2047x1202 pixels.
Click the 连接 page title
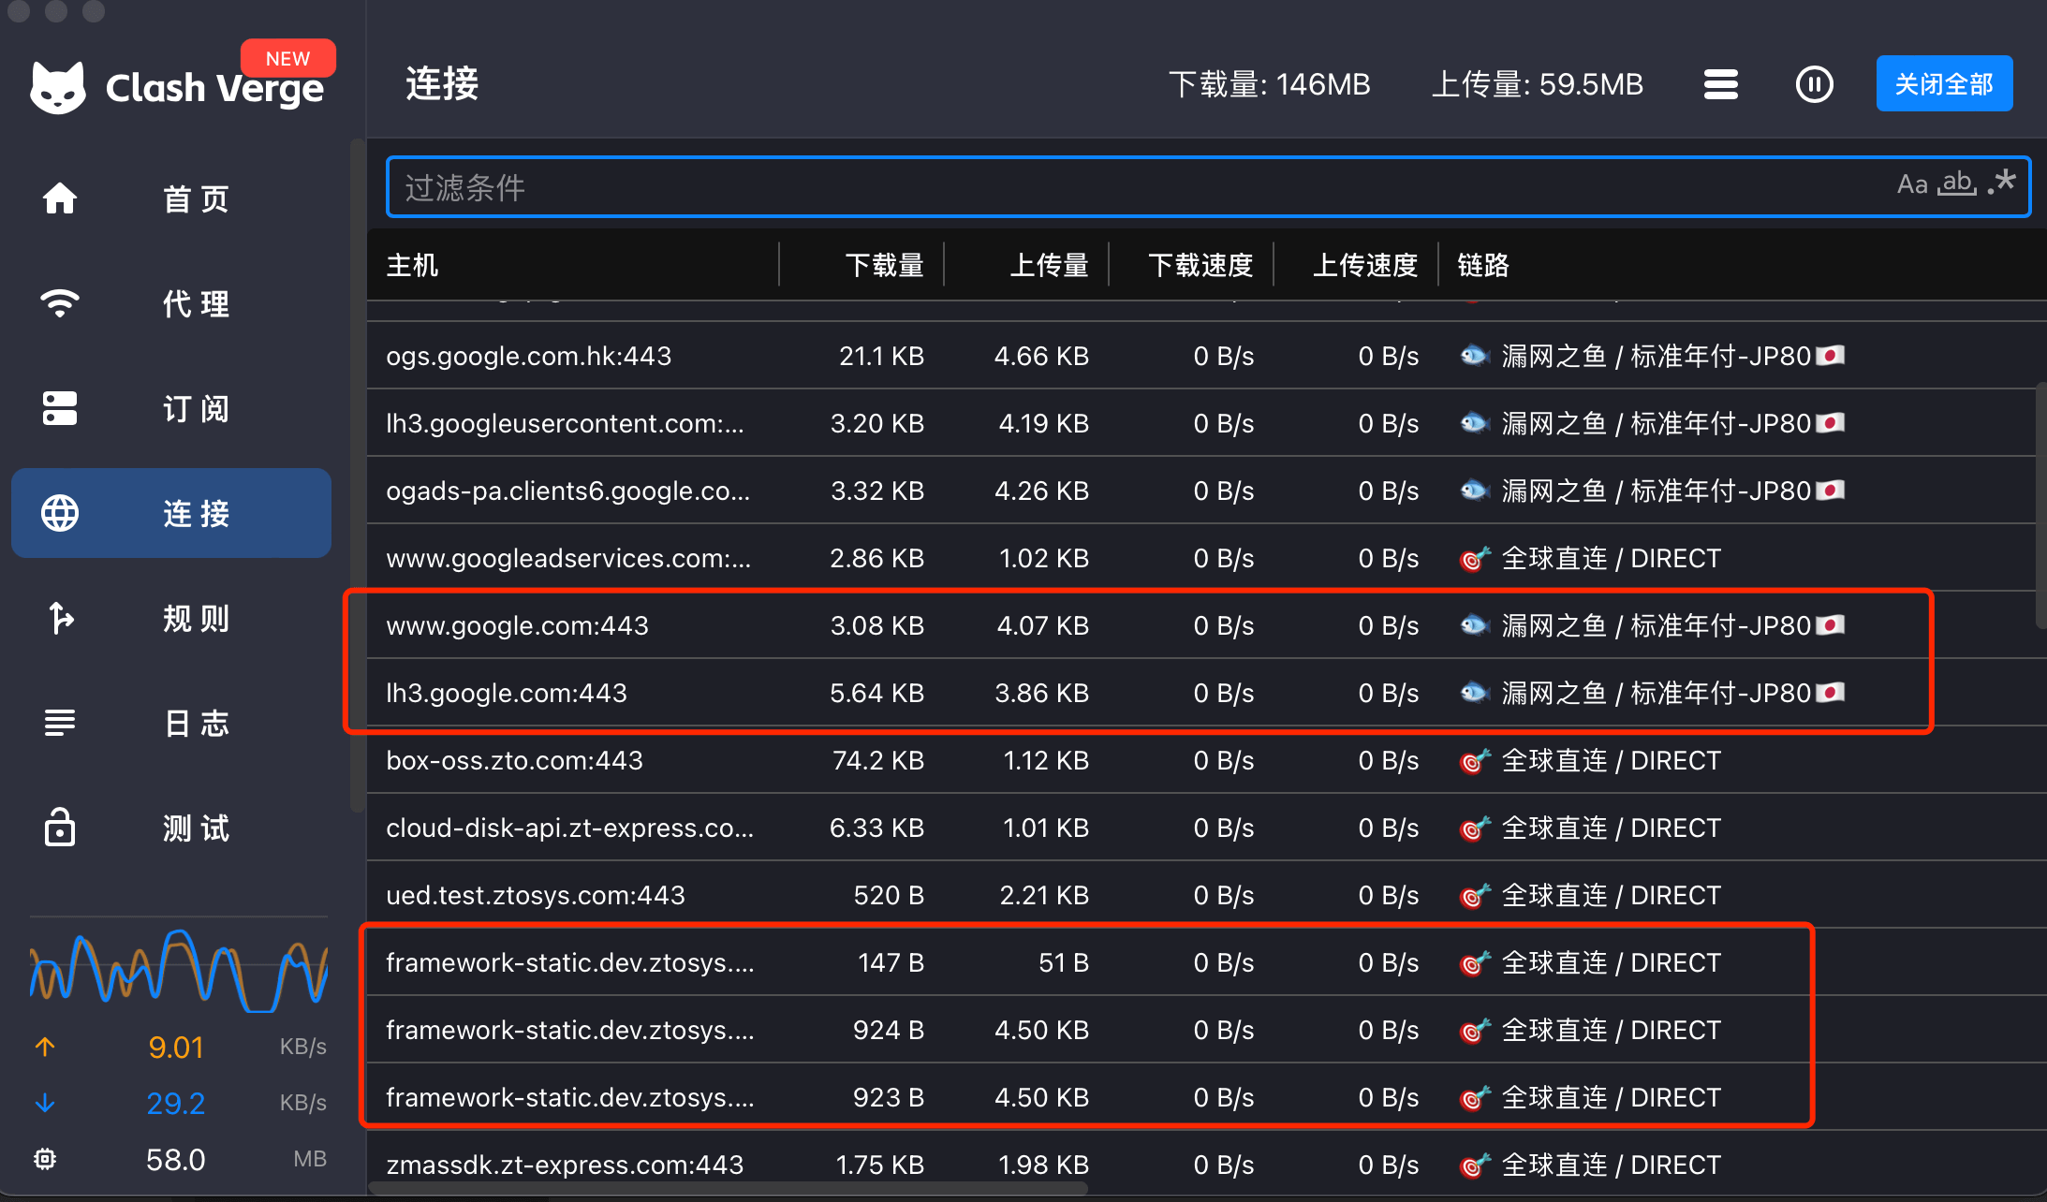pyautogui.click(x=442, y=84)
